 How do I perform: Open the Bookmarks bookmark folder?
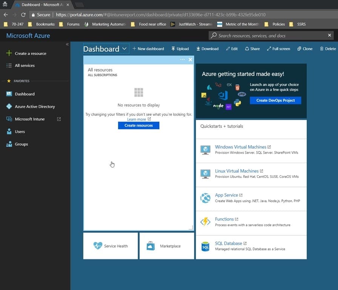(41, 24)
